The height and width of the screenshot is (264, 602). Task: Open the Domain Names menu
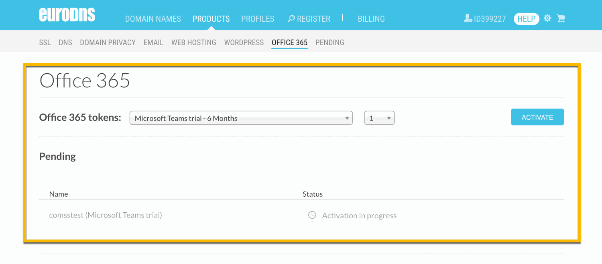[153, 19]
